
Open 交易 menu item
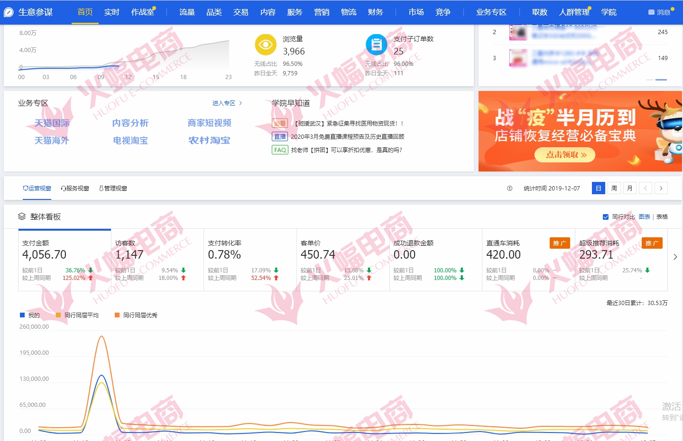(x=241, y=12)
